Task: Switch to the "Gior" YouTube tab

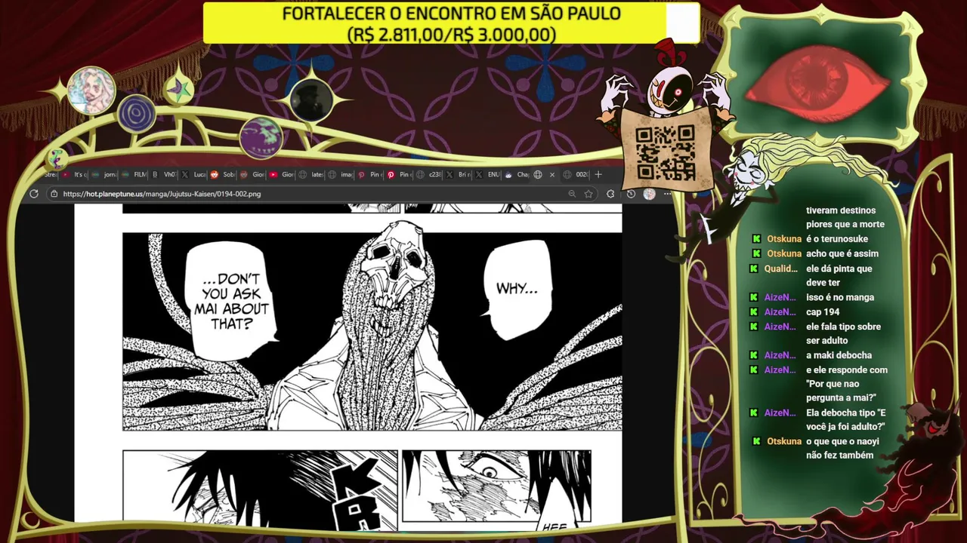Action: point(282,174)
